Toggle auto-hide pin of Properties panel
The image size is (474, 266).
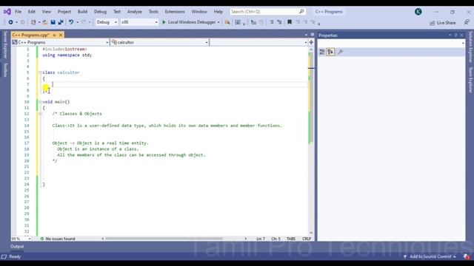click(x=455, y=35)
